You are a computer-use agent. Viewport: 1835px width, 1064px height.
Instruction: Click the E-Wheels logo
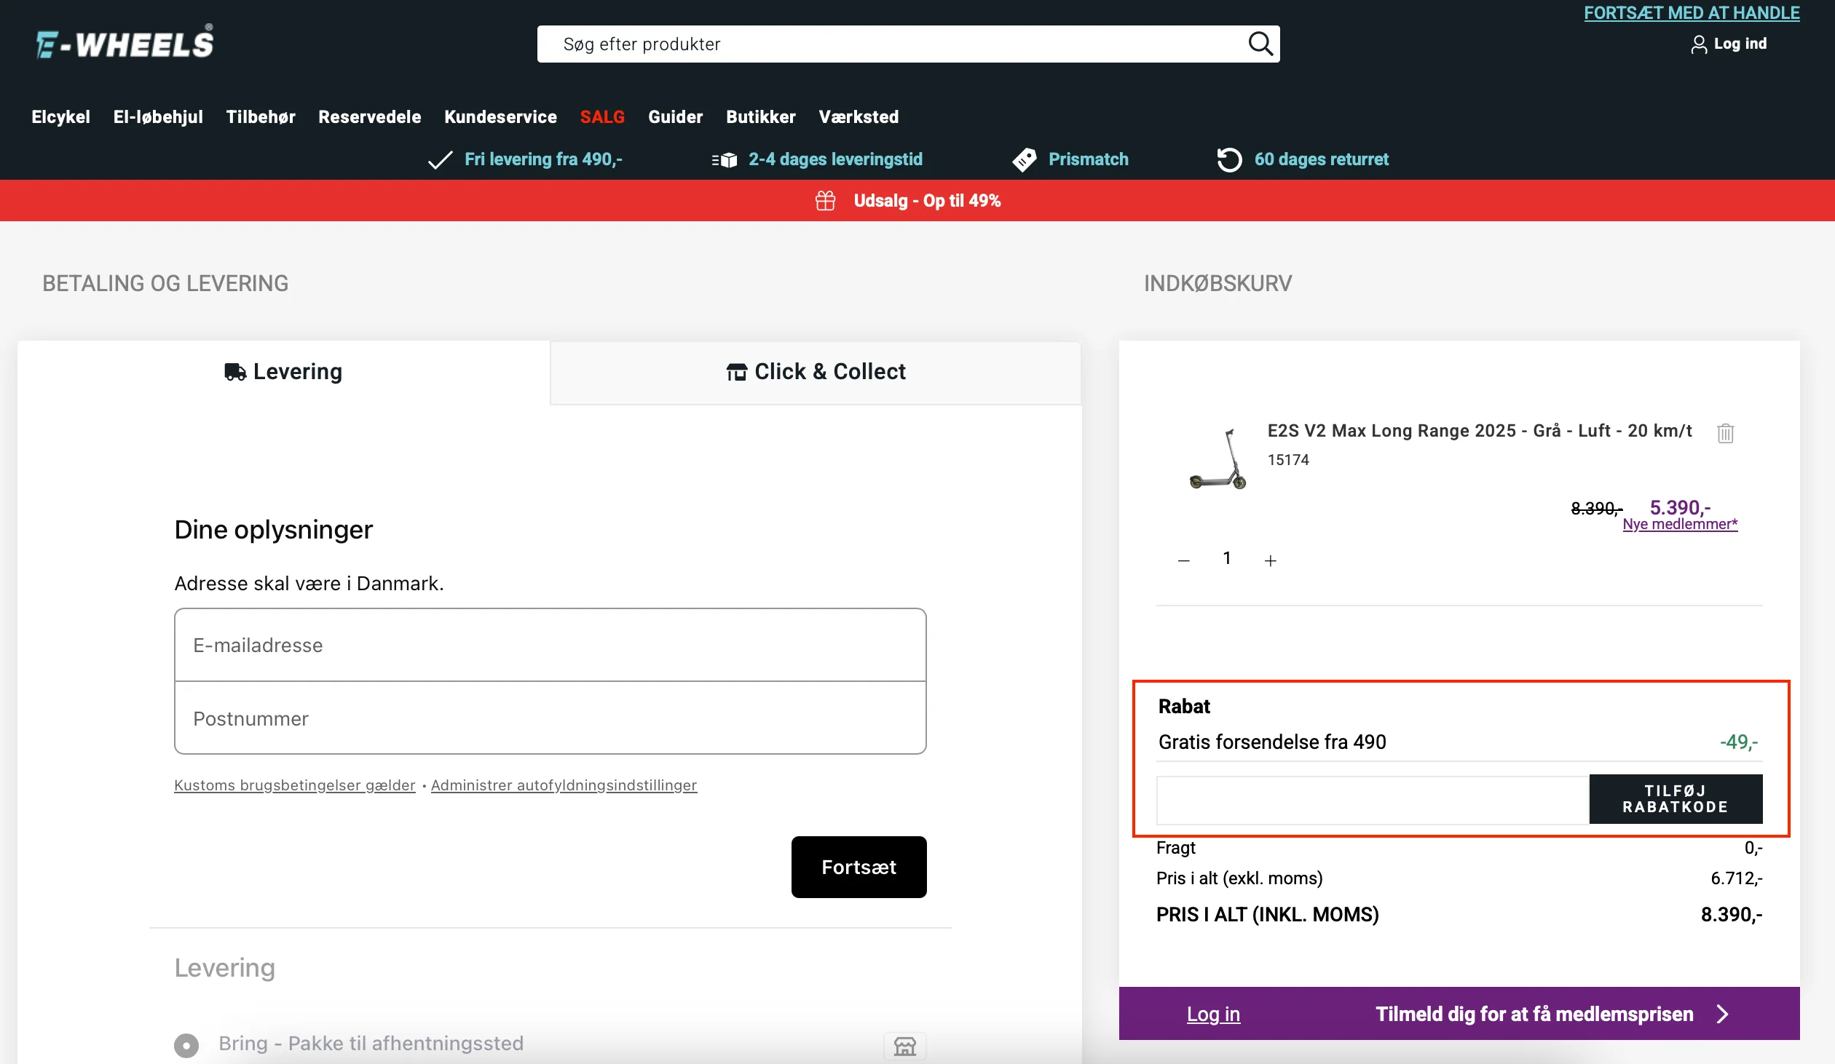(125, 42)
